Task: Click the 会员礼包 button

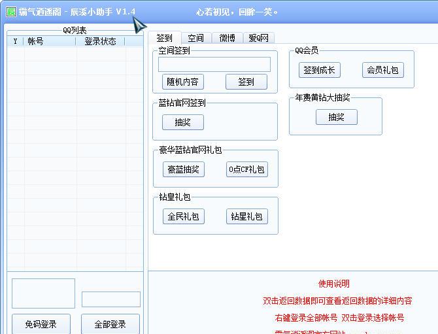Action: pyautogui.click(x=382, y=70)
